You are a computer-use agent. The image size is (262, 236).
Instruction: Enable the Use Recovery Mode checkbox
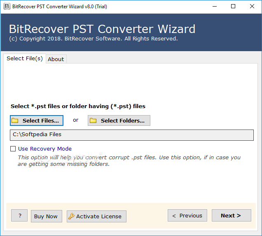pyautogui.click(x=13, y=149)
